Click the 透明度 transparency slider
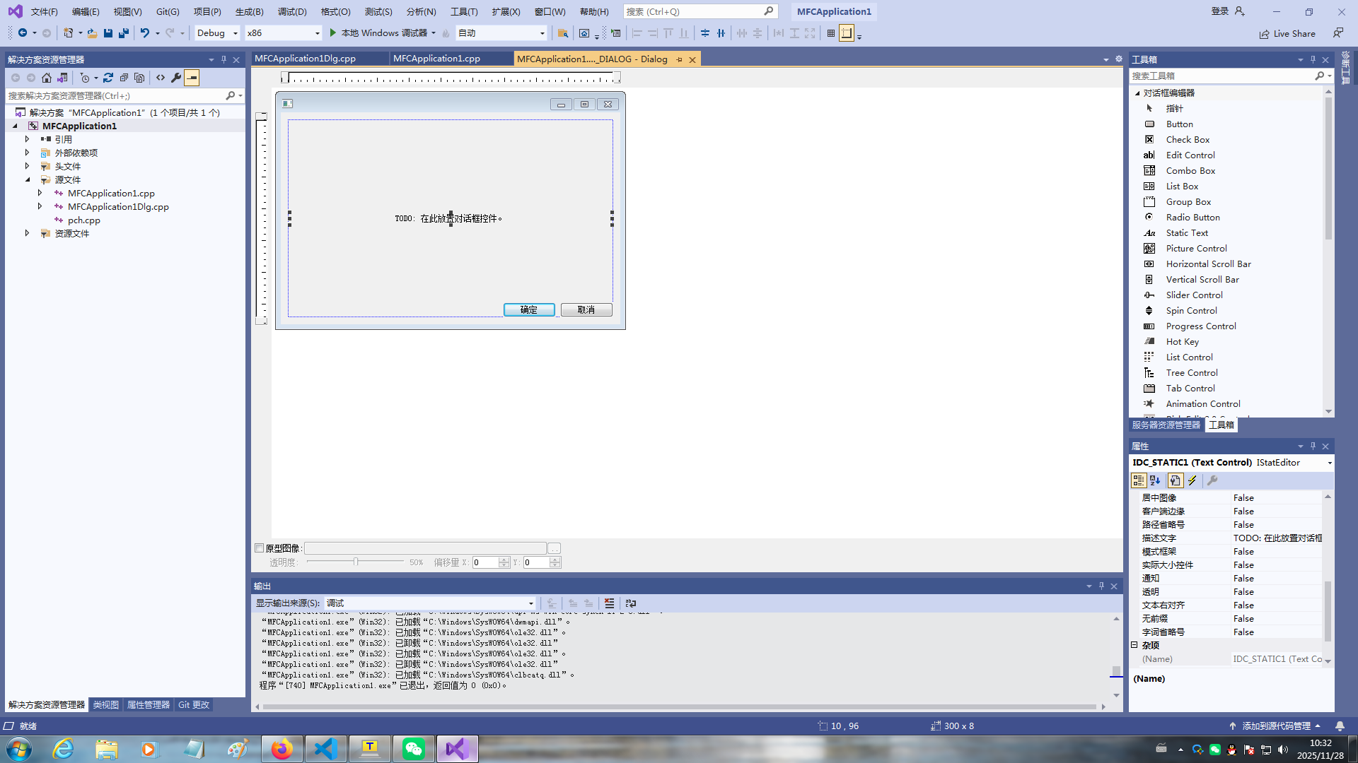 click(356, 562)
